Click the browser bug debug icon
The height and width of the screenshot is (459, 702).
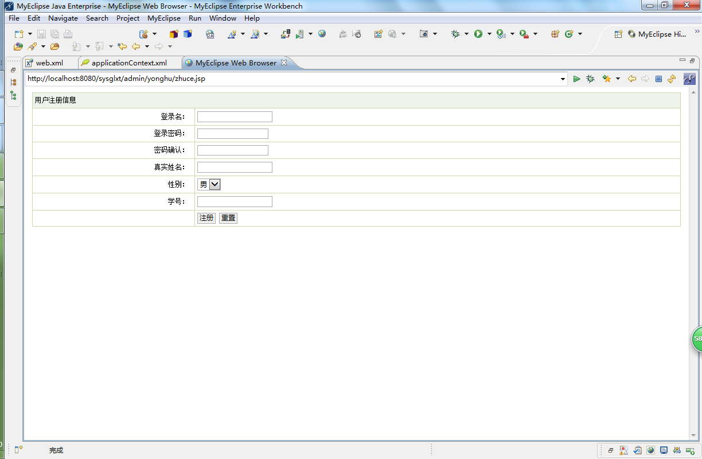590,79
